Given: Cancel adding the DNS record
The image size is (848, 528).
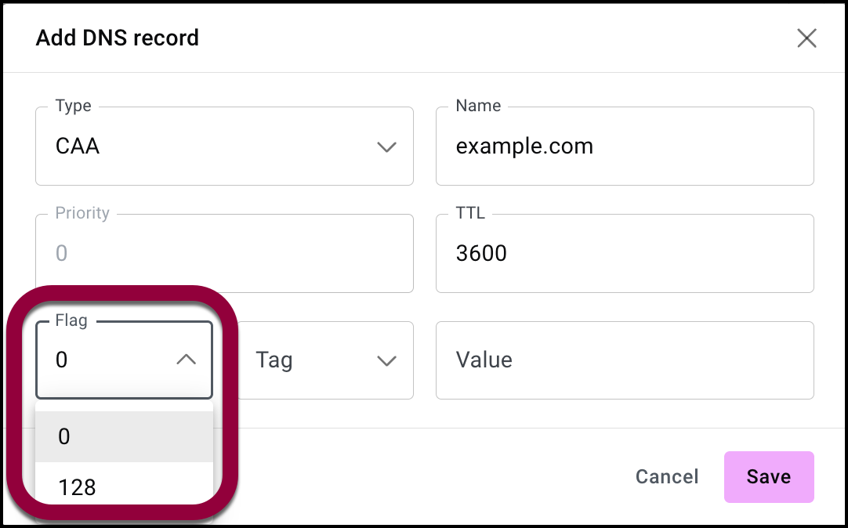Looking at the screenshot, I should click(666, 477).
